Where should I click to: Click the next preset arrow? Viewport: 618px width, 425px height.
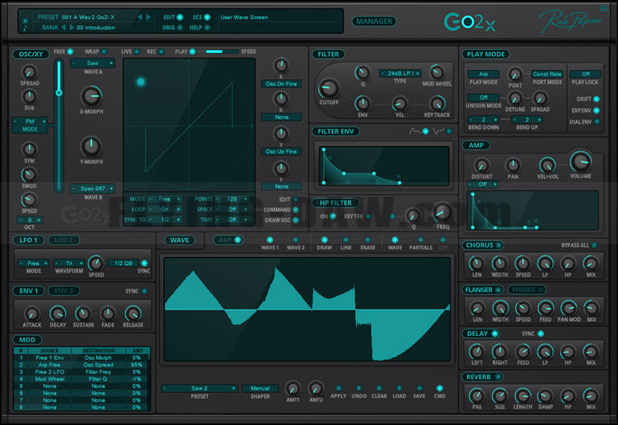[148, 17]
